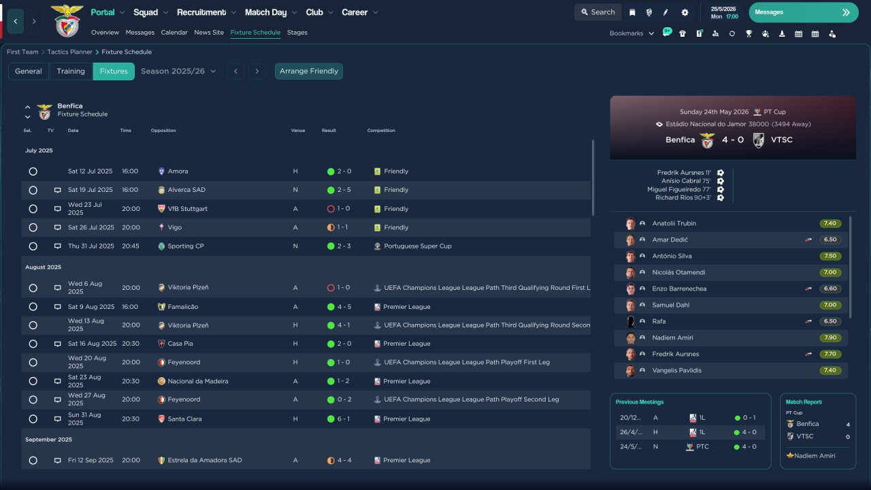Click the circular refresh icon in bookmarks bar
Viewport: 871px width, 490px height.
[x=732, y=33]
